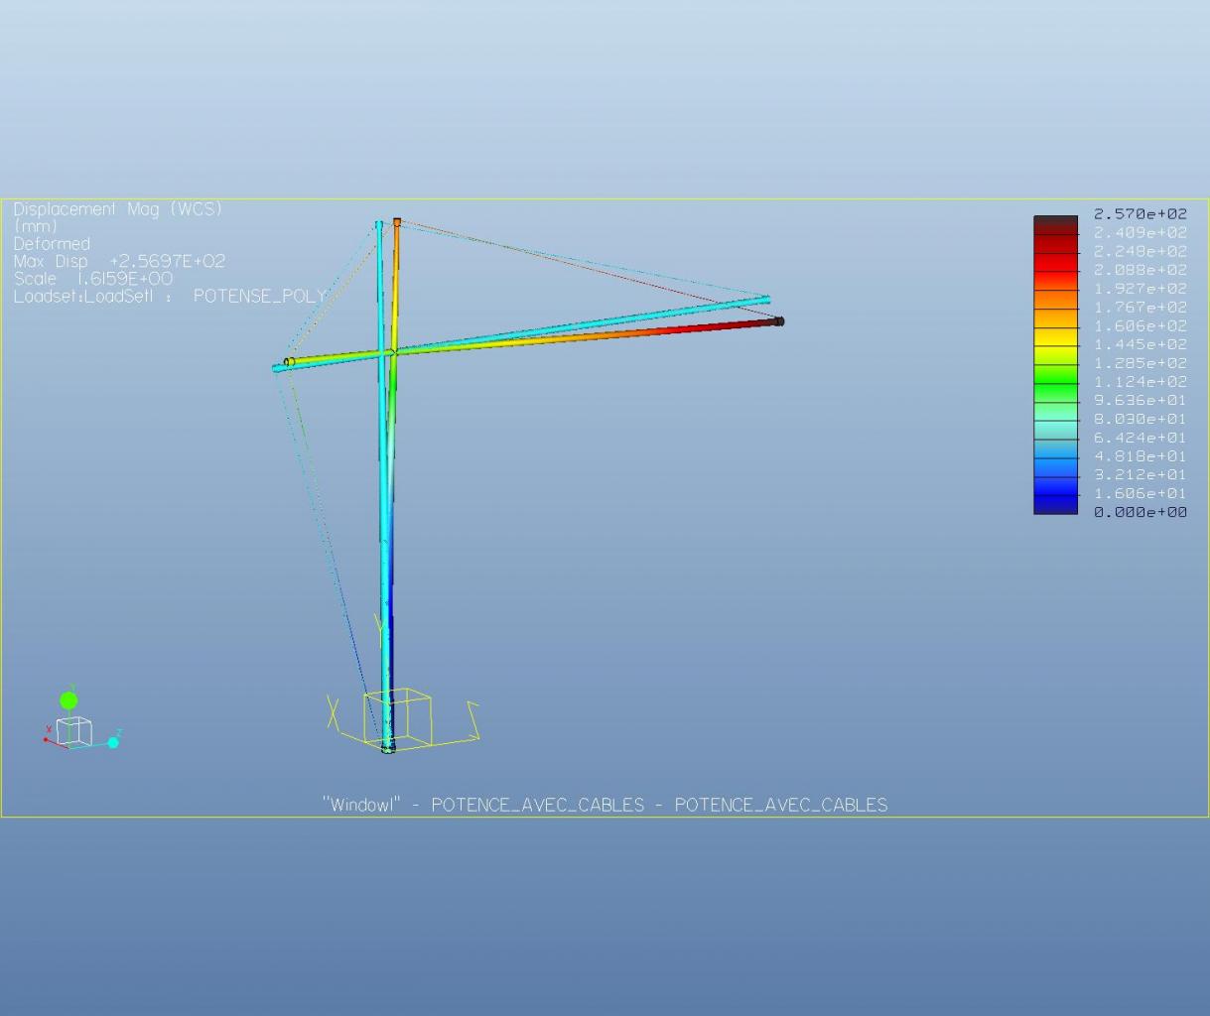Viewport: 1210px width, 1016px height.
Task: Click the Deformed label
Action: (52, 244)
